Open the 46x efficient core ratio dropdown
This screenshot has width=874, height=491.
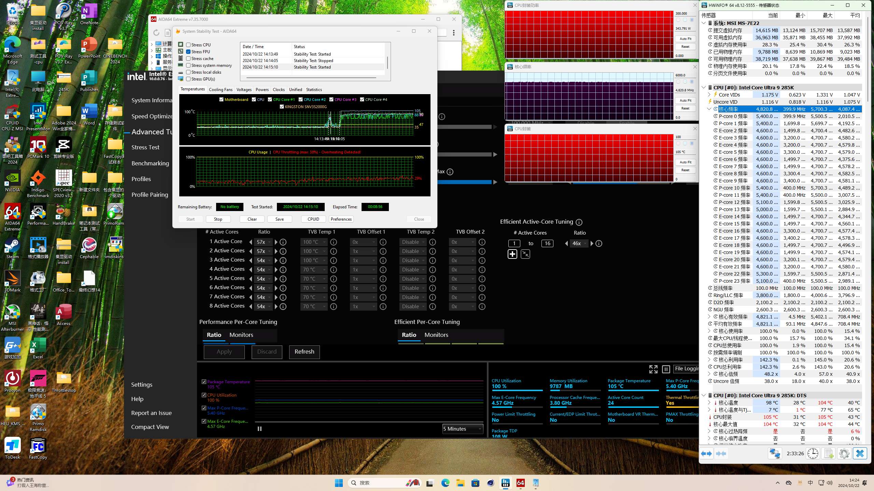(x=579, y=243)
